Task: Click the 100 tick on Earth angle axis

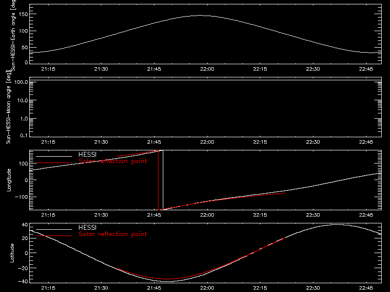Action: point(24,31)
